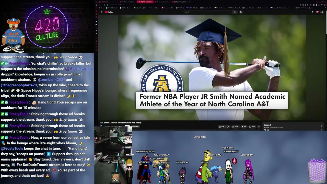The width and height of the screenshot is (327, 184).
Task: Click the video player showing JR Smith
Action: click(212, 67)
